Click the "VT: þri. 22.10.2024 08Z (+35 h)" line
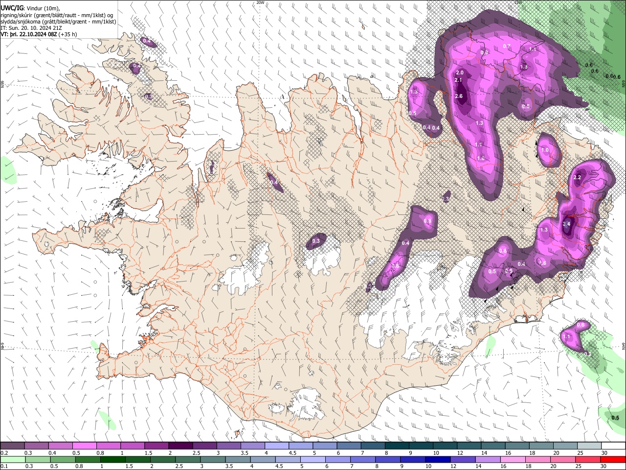 [39, 34]
